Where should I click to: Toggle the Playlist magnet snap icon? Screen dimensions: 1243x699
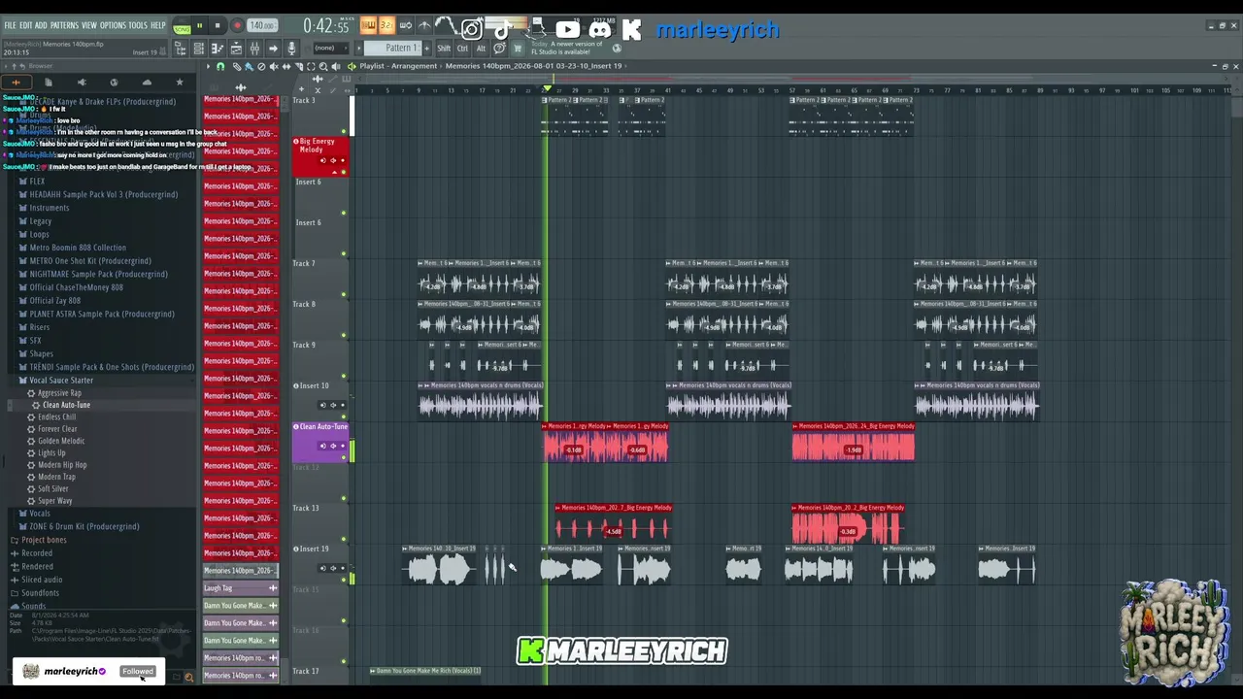[220, 66]
